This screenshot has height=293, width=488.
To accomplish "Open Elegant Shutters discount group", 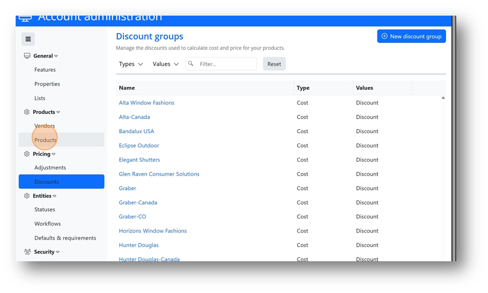I will [x=139, y=160].
